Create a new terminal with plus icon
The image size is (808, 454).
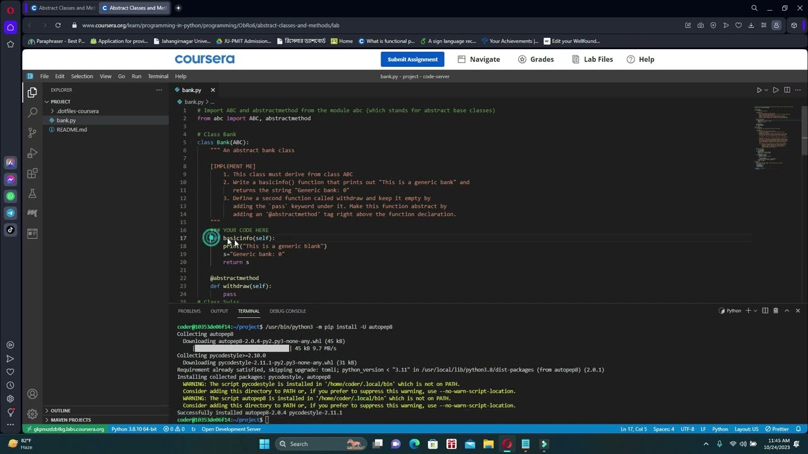tap(748, 311)
